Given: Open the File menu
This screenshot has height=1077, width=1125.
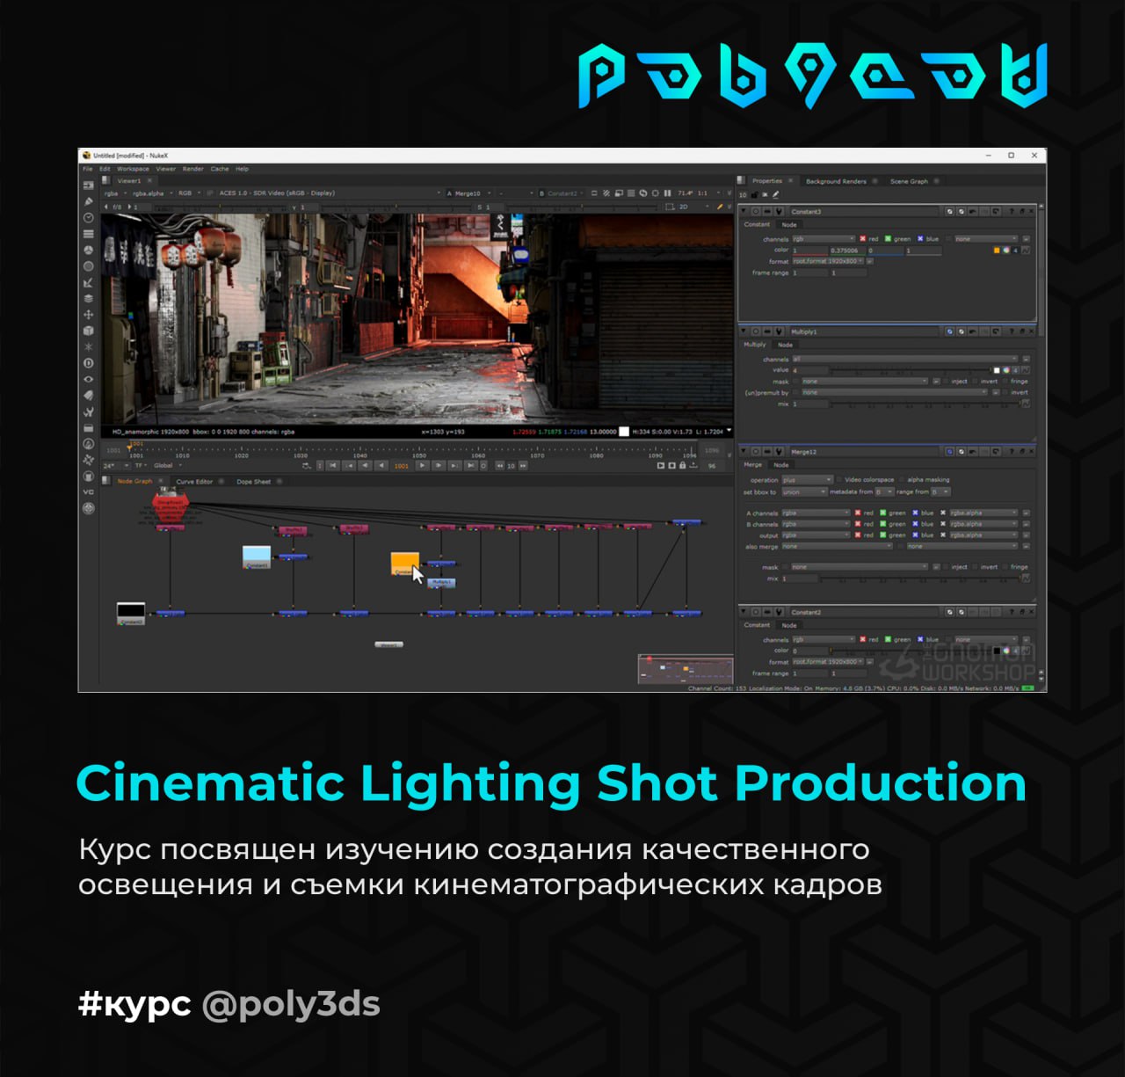Looking at the screenshot, I should point(88,169).
